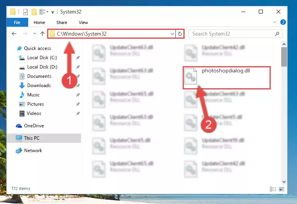
Task: Switch to large icons view in status bar
Action: 282,189
